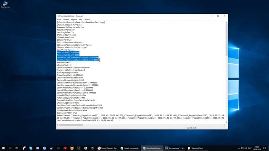Click the line DesiredScreenWidth=1680
Viewport: 269px width, 151px height.
(70, 78)
